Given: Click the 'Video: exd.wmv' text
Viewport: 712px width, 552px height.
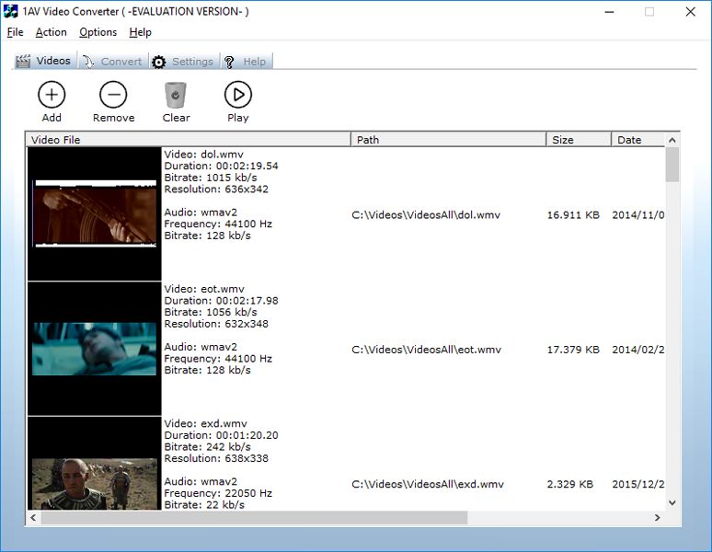Looking at the screenshot, I should 205,423.
